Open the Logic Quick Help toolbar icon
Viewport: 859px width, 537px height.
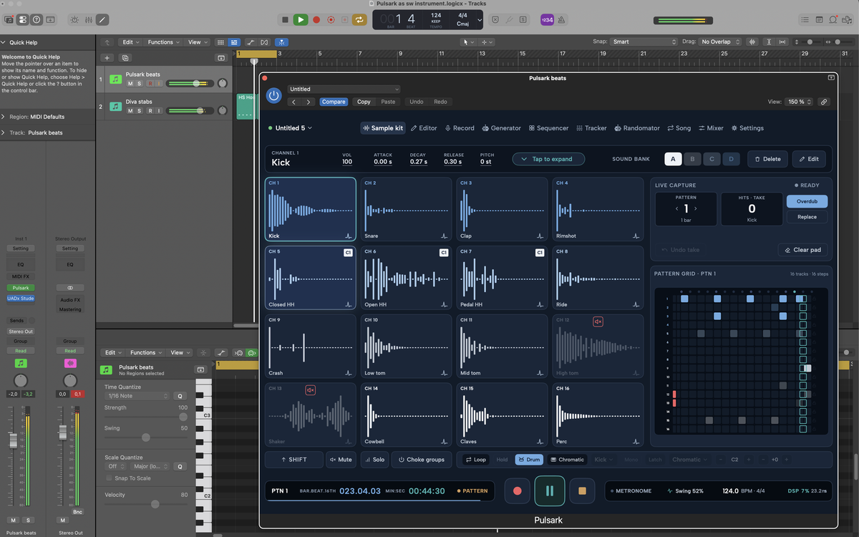pyautogui.click(x=37, y=20)
